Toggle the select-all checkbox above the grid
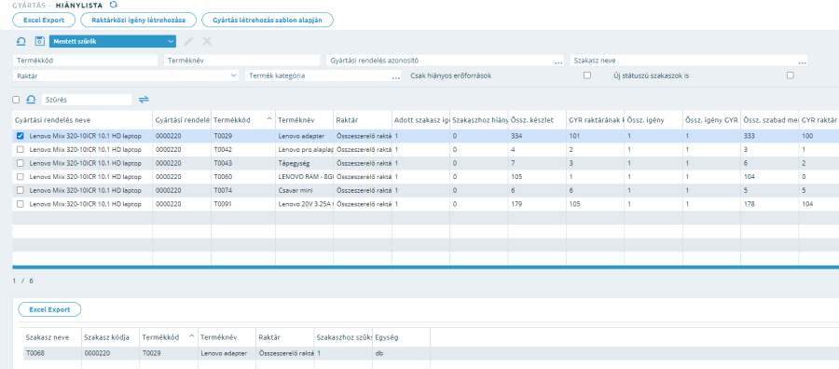The width and height of the screenshot is (839, 369). (x=16, y=100)
